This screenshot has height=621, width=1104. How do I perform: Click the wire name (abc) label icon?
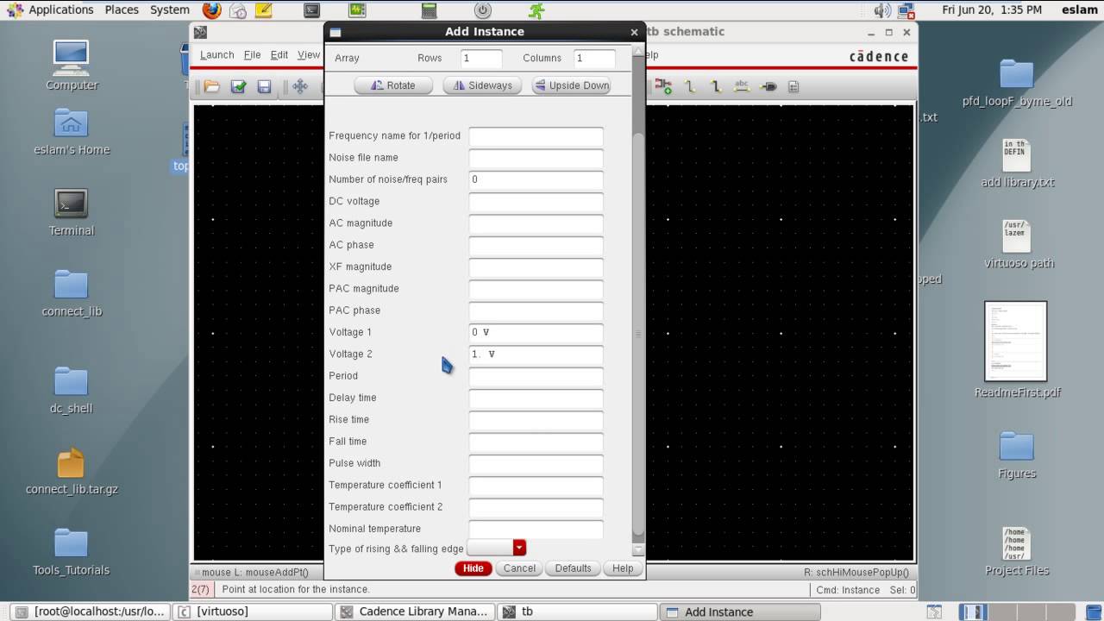(742, 86)
